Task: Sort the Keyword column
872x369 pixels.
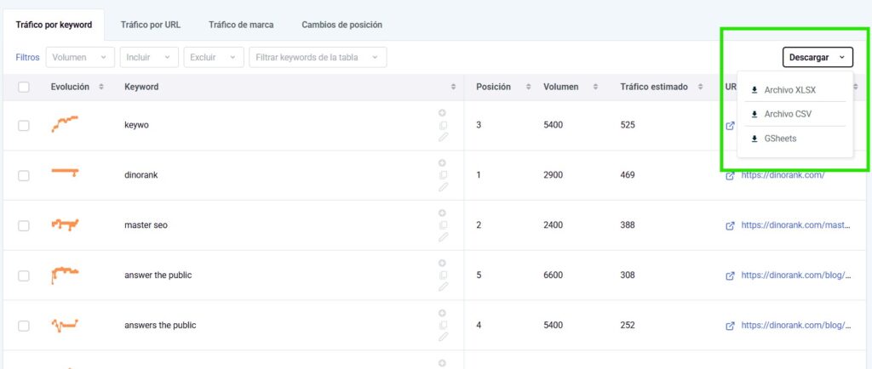Action: point(453,87)
